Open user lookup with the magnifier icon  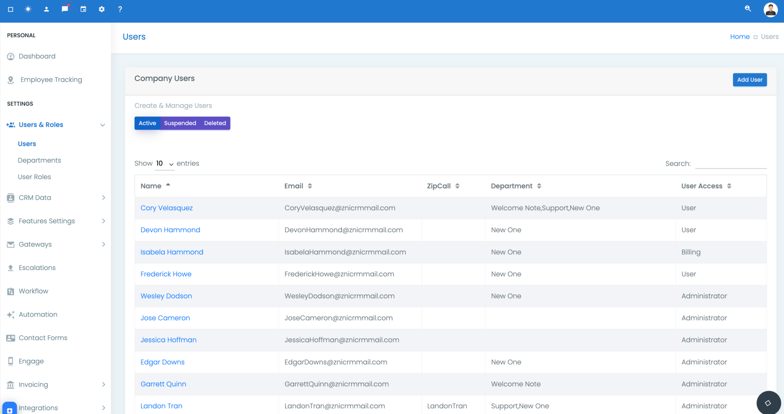point(747,9)
